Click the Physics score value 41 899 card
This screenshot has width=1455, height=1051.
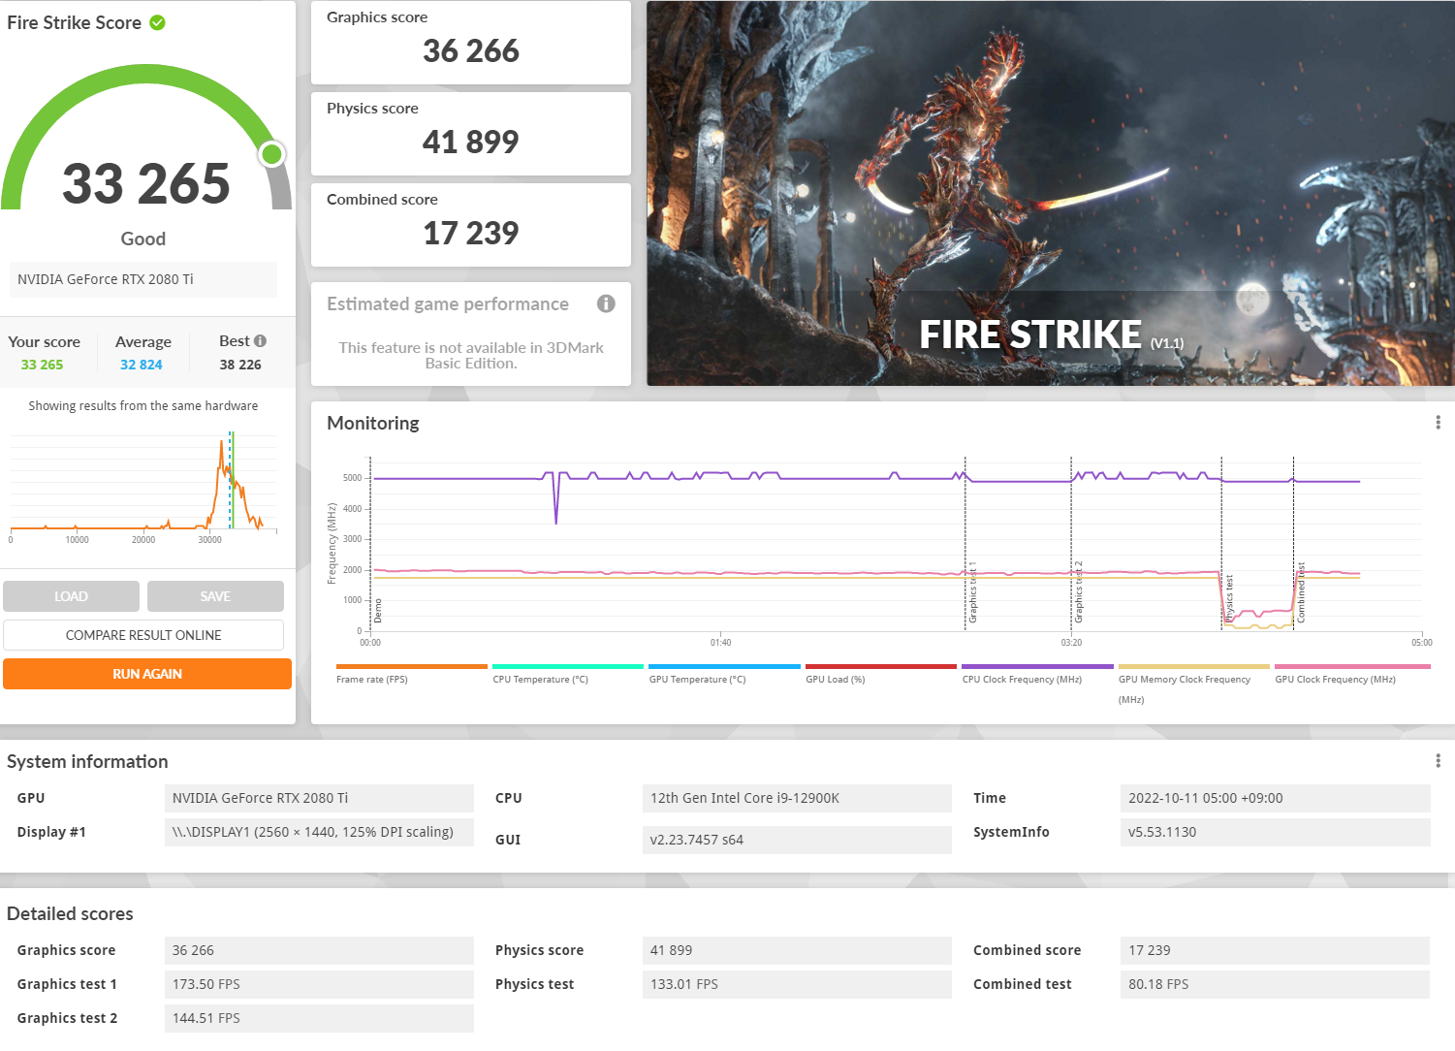tap(471, 134)
